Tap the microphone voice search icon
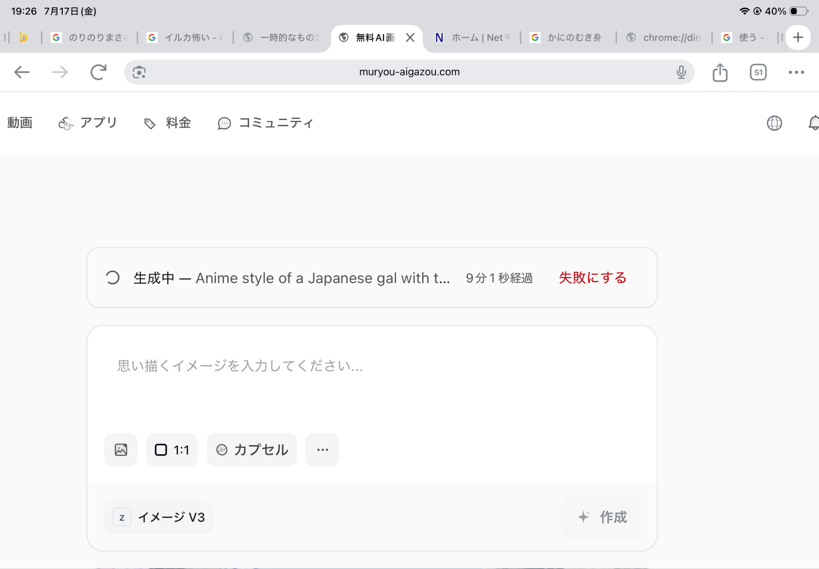819x569 pixels. (681, 72)
